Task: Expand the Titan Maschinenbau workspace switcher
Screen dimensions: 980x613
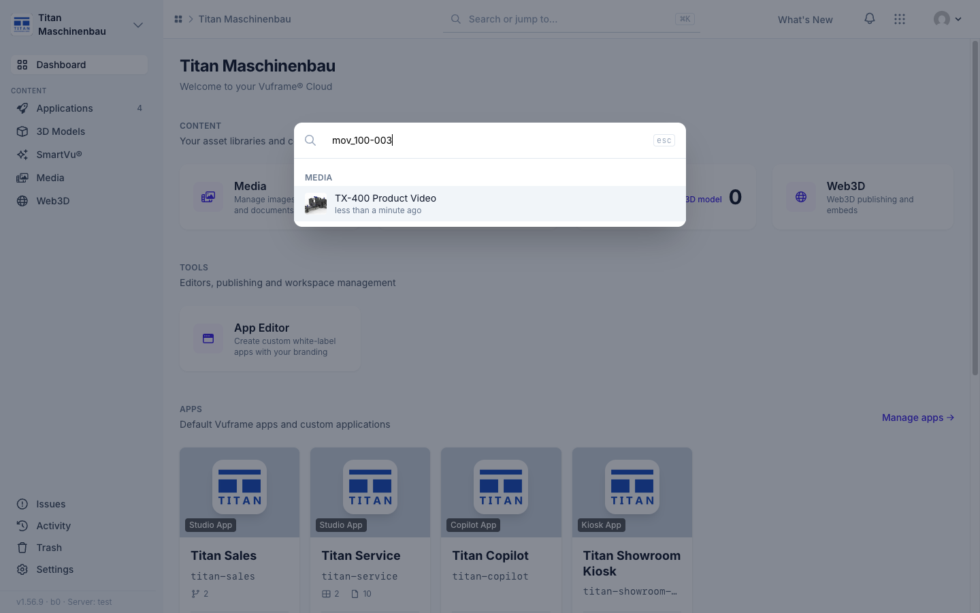Action: tap(138, 25)
